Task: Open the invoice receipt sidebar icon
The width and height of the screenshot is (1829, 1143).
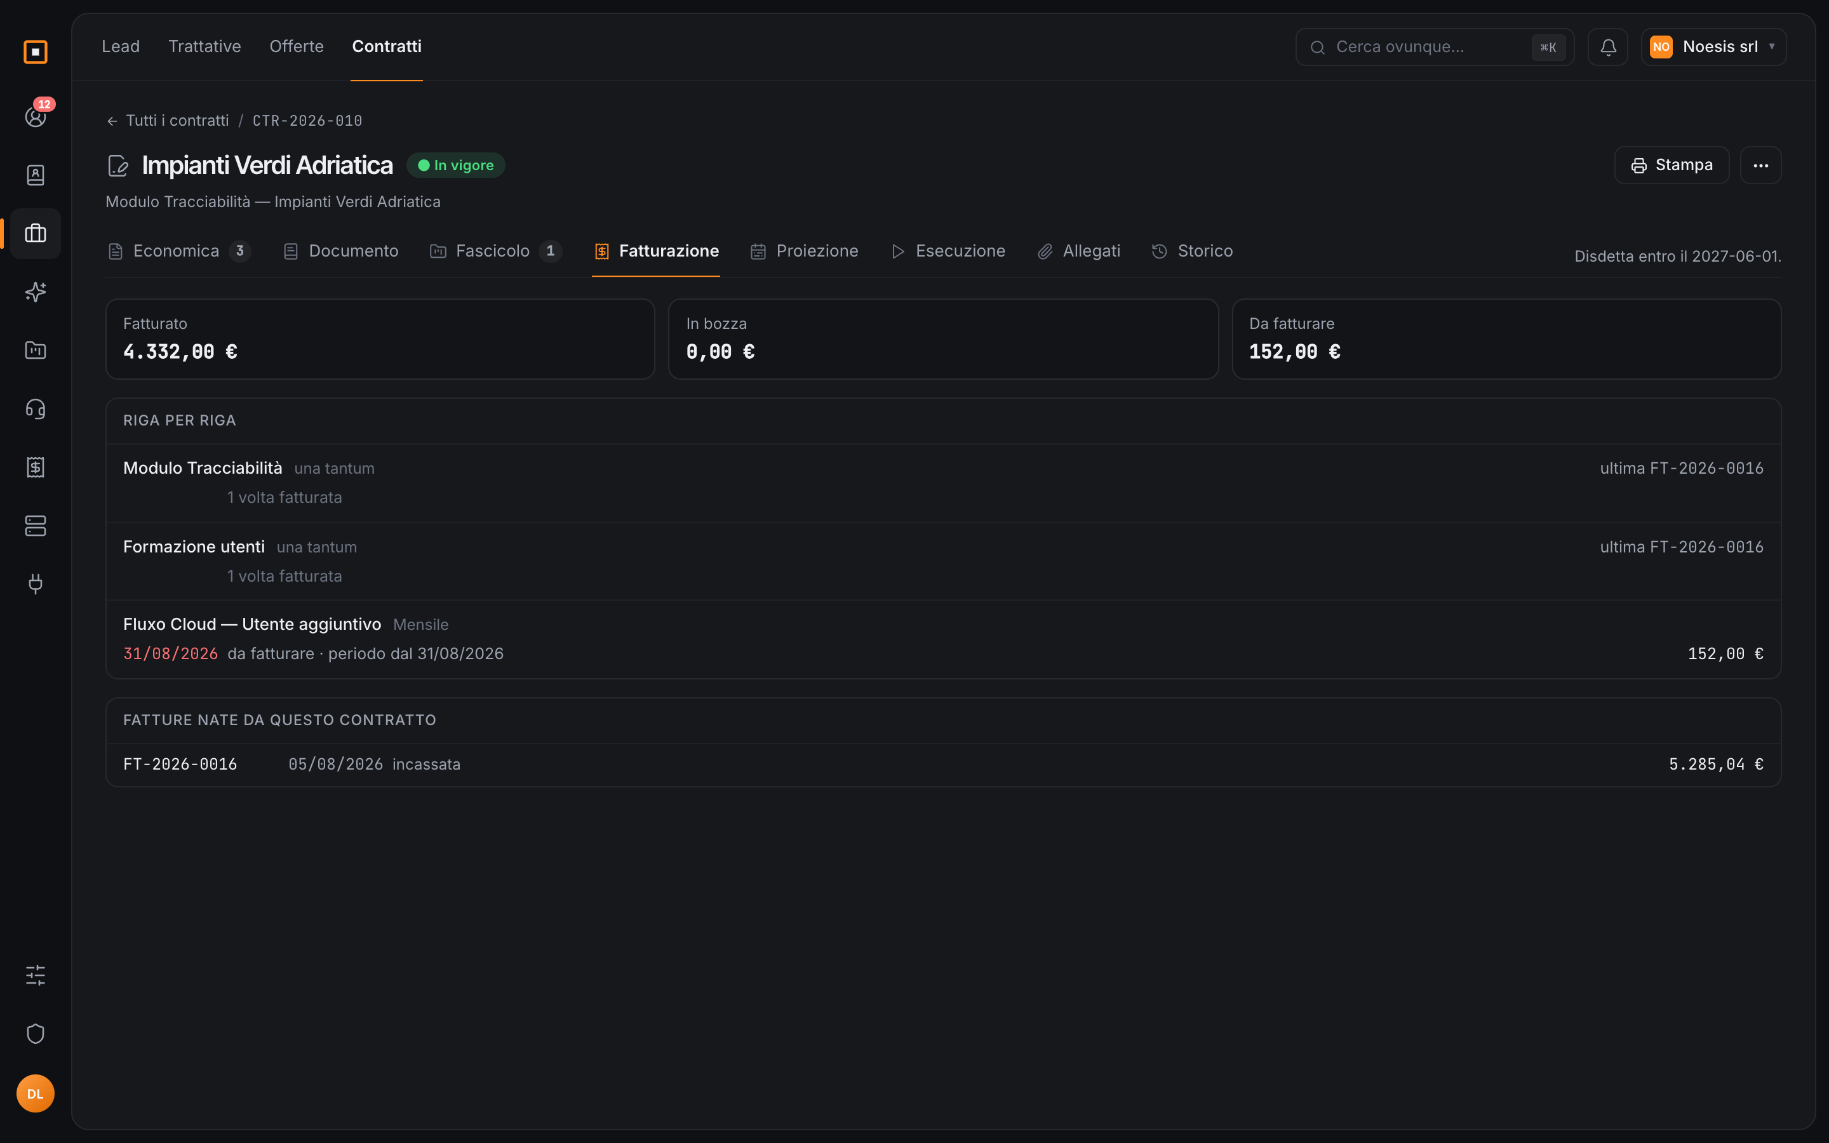Action: pos(36,467)
